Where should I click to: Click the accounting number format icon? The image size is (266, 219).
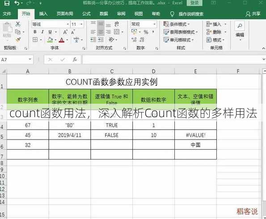tap(135, 31)
